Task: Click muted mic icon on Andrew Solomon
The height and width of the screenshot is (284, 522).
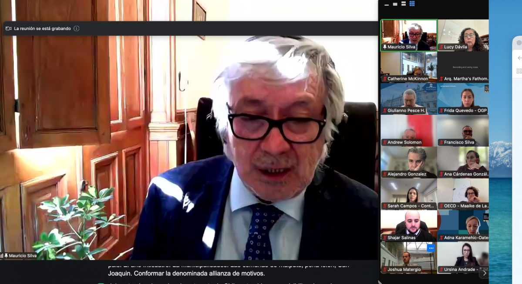Action: click(x=385, y=142)
